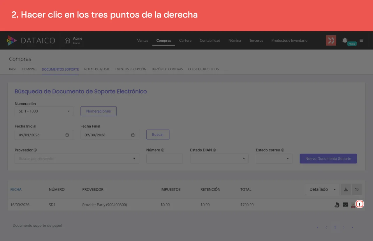373x241 pixels.
Task: Click the Buscar button
Action: pyautogui.click(x=158, y=135)
